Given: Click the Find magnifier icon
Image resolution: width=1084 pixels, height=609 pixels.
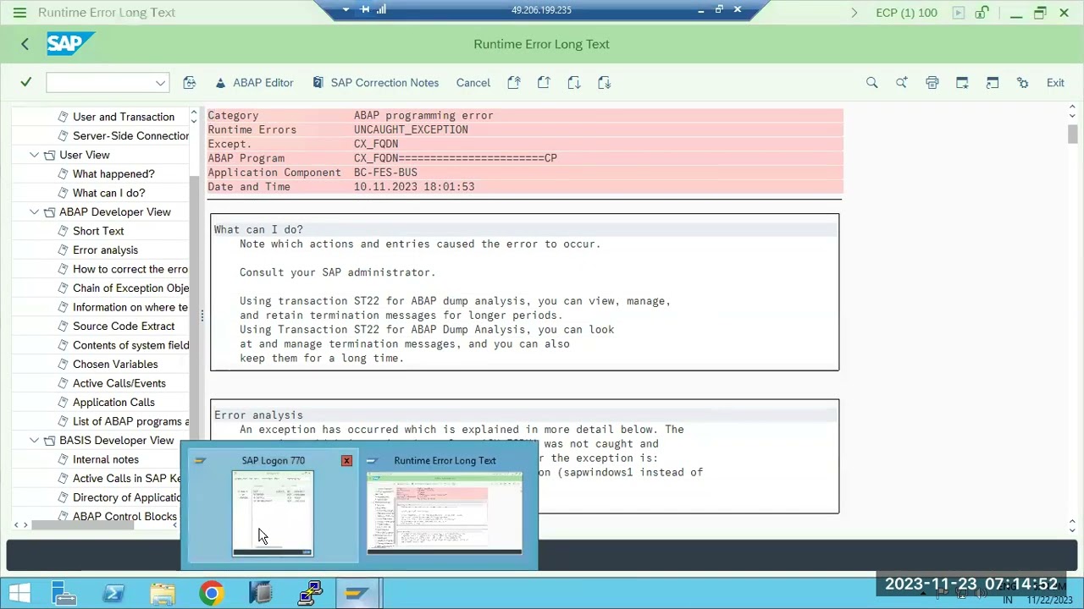Looking at the screenshot, I should (871, 83).
